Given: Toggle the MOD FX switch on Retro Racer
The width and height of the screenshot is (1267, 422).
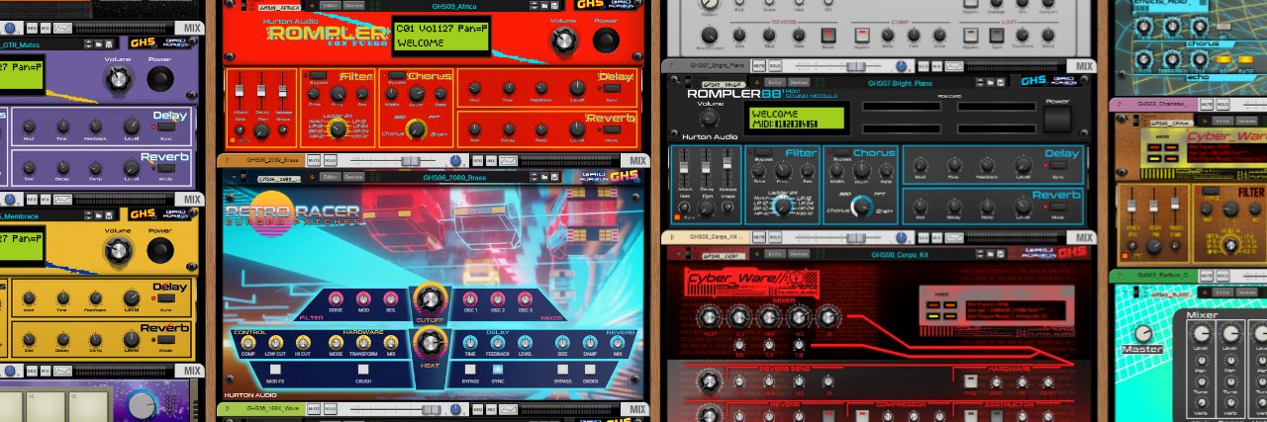Looking at the screenshot, I should point(277,370).
